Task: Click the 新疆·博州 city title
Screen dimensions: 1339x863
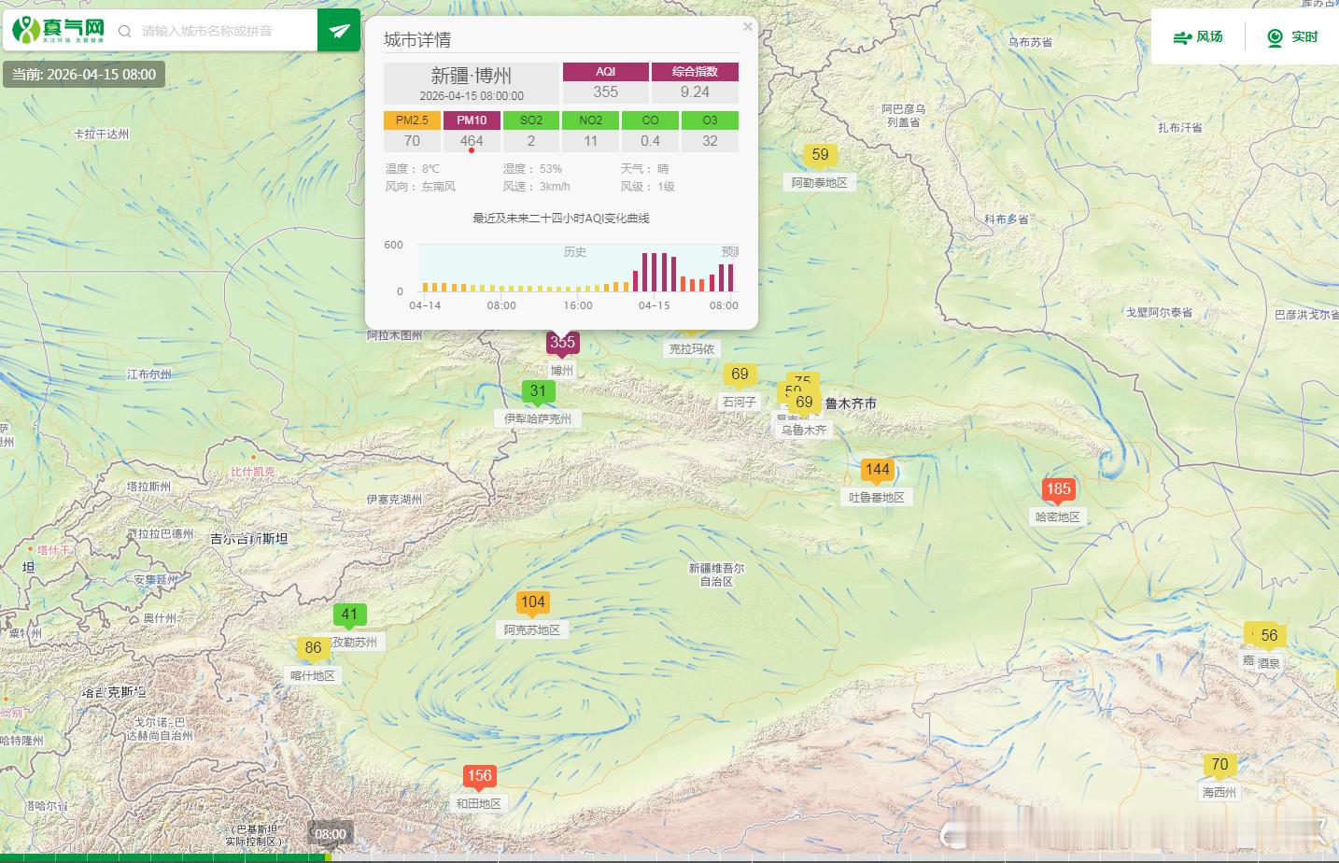Action: tap(472, 76)
